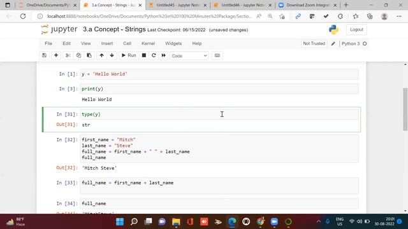The image size is (408, 229).
Task: Open the Cell menu
Action: click(127, 44)
